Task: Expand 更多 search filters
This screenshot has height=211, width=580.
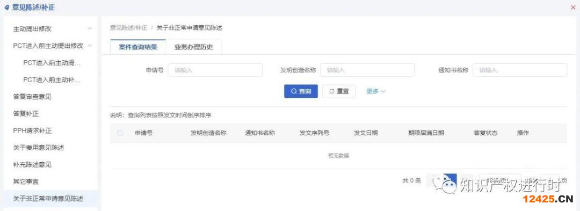Action: point(376,91)
